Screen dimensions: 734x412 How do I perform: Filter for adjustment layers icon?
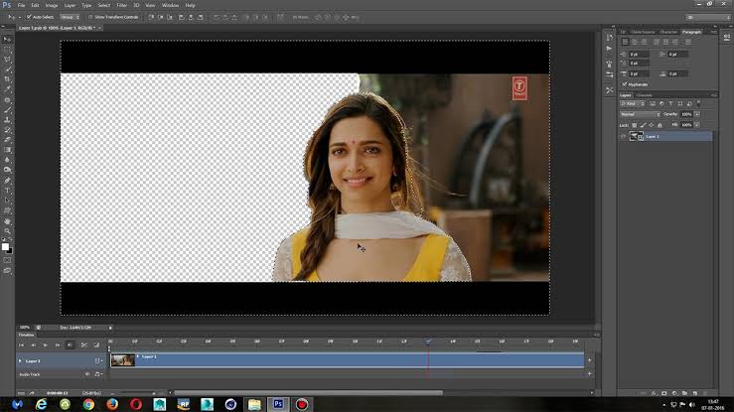tap(661, 104)
